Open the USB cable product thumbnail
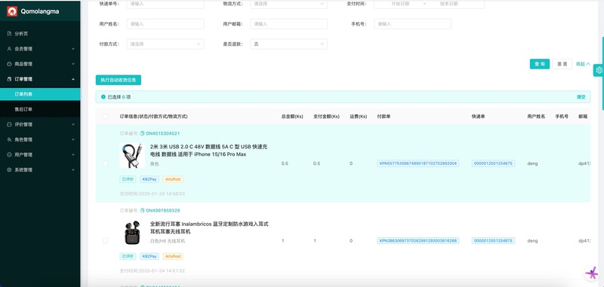Image resolution: width=604 pixels, height=287 pixels. (x=132, y=155)
